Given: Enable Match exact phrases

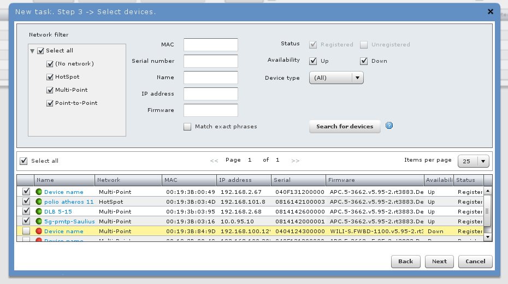Looking at the screenshot, I should pyautogui.click(x=187, y=127).
